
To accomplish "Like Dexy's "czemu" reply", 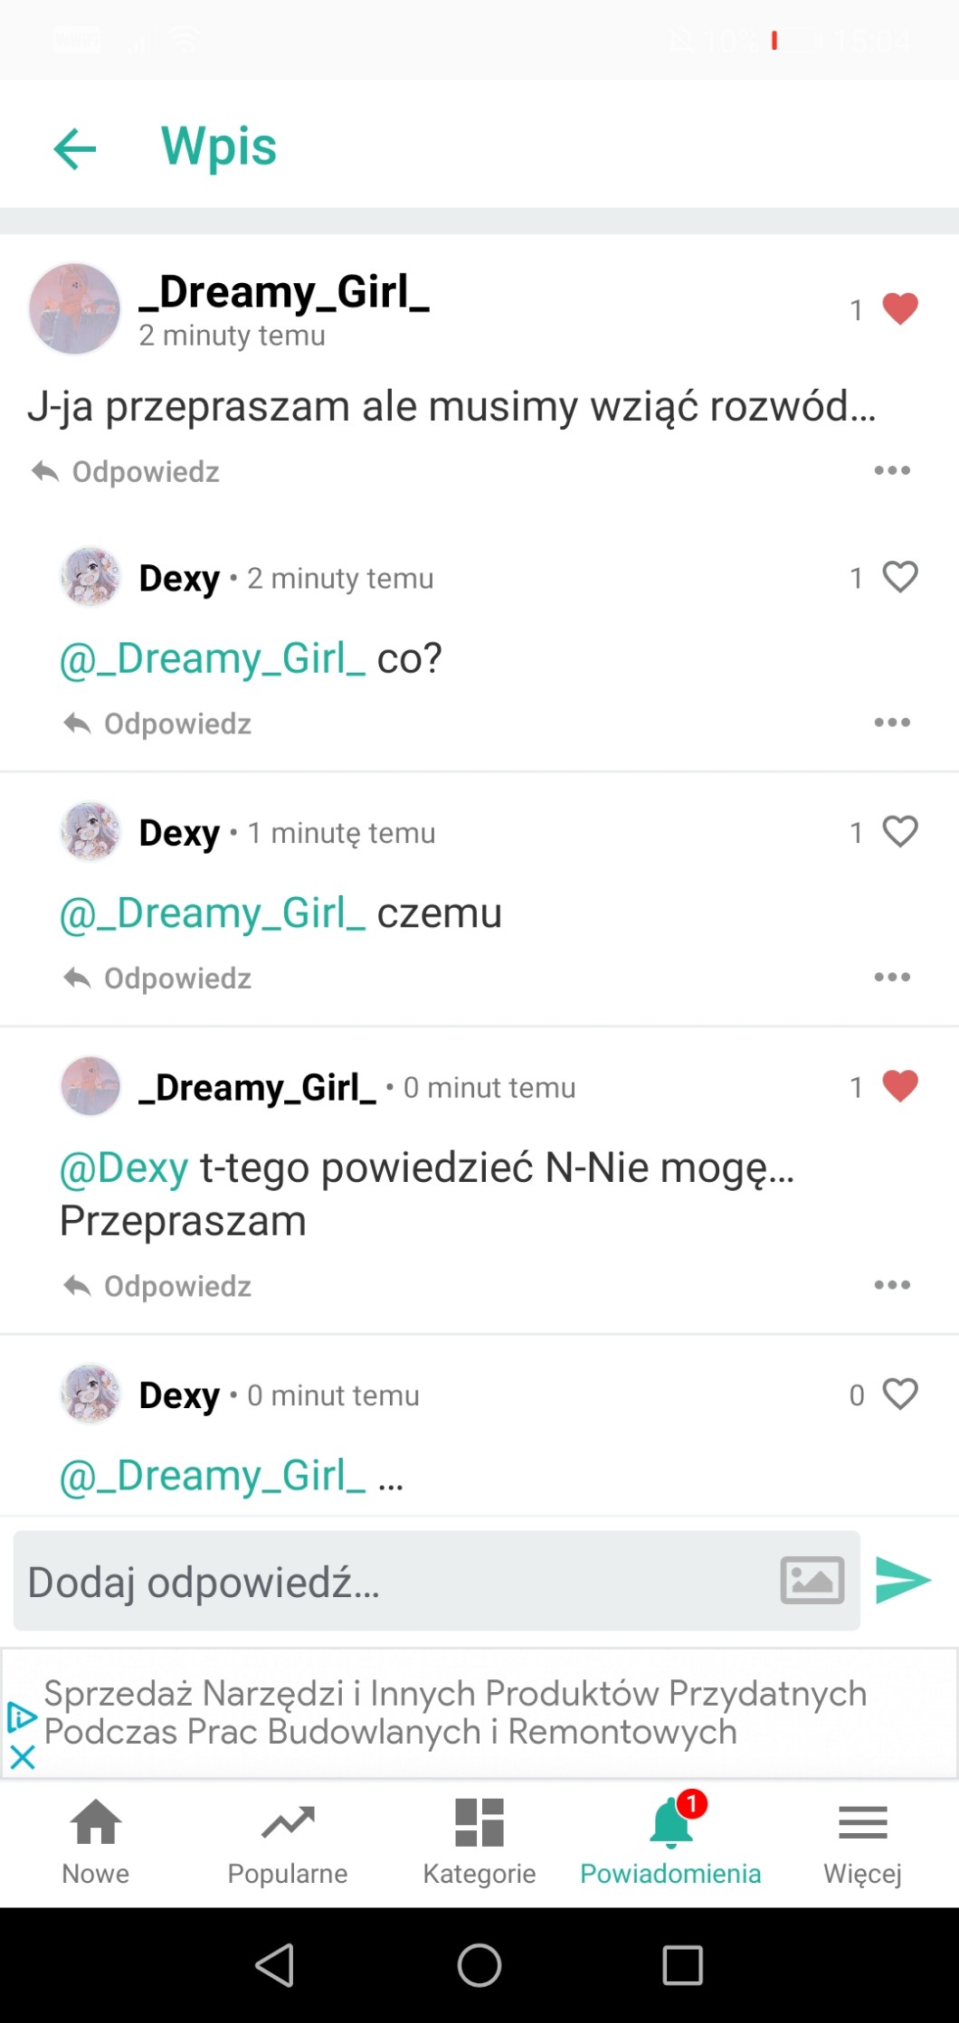I will point(899,832).
